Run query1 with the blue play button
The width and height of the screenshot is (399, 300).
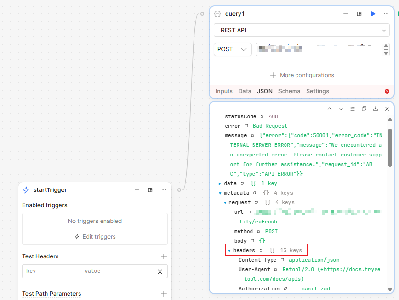[x=373, y=14]
